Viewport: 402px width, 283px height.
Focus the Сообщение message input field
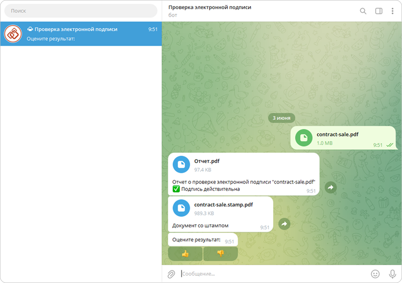271,274
